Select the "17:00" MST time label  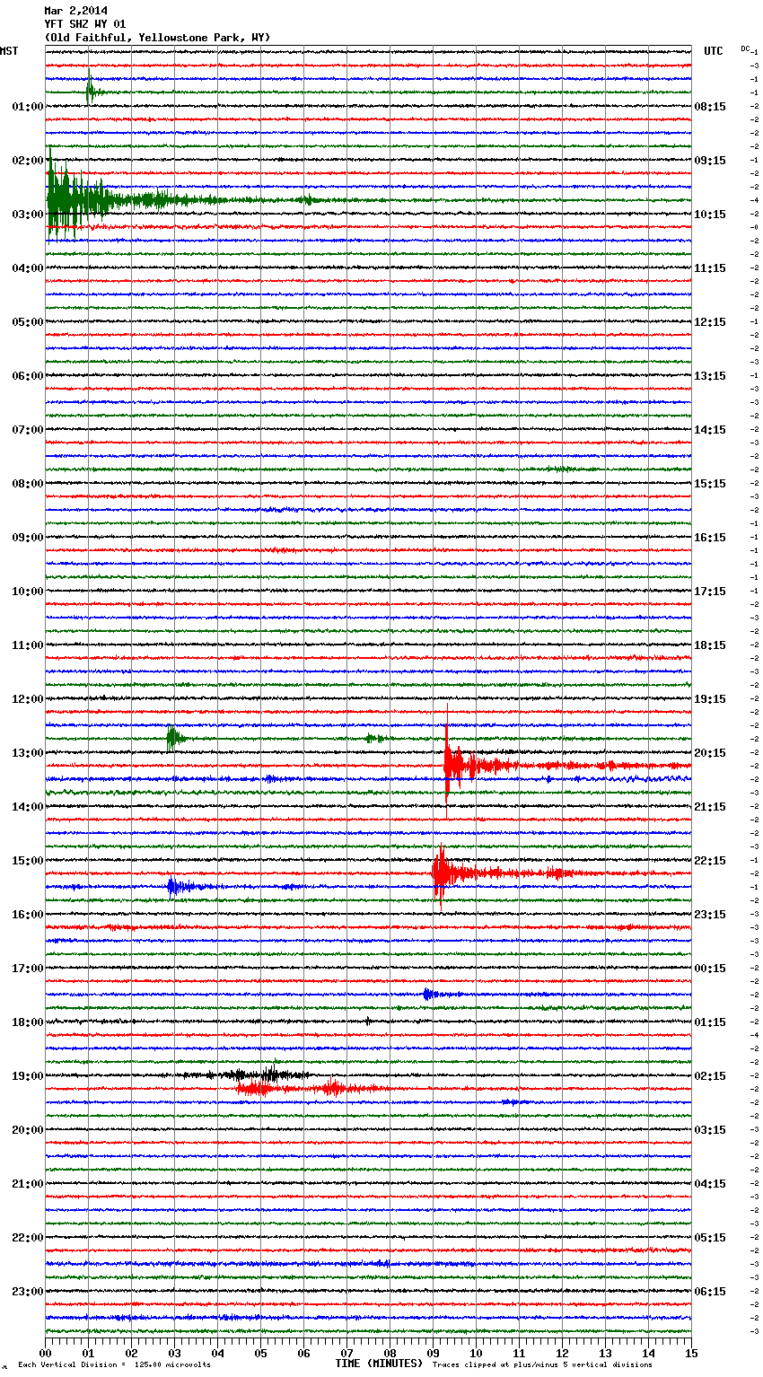pyautogui.click(x=27, y=969)
